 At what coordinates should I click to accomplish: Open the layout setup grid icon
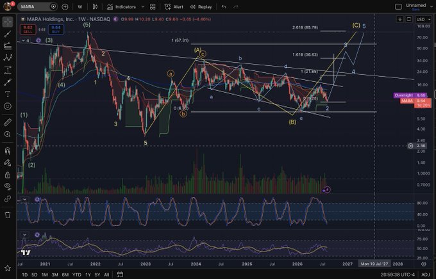(x=153, y=6)
